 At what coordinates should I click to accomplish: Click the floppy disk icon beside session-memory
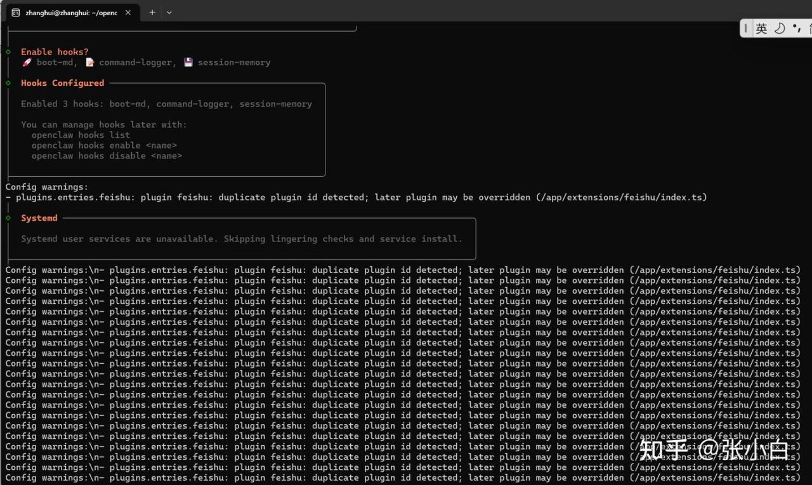(188, 62)
